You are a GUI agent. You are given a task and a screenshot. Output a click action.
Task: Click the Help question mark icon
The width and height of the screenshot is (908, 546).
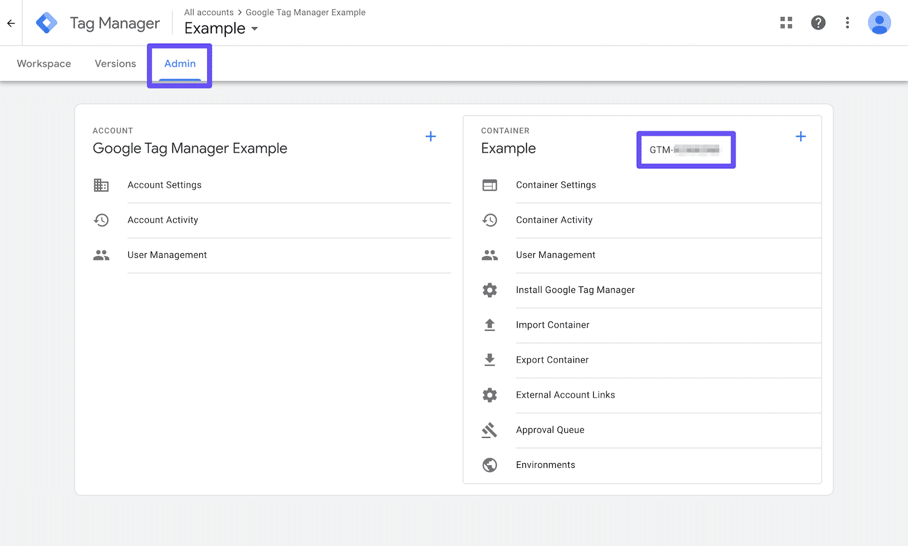(x=818, y=22)
